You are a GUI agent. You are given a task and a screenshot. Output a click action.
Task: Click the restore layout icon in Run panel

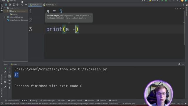(x=5, y=82)
